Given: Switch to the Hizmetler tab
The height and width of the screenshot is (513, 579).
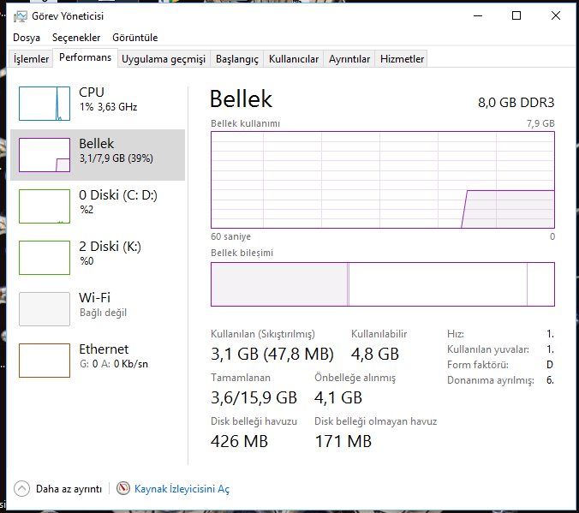Looking at the screenshot, I should click(402, 59).
